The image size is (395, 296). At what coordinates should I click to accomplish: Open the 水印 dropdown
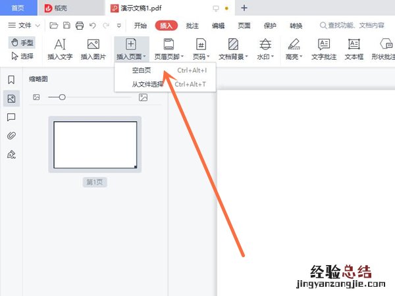(x=265, y=49)
